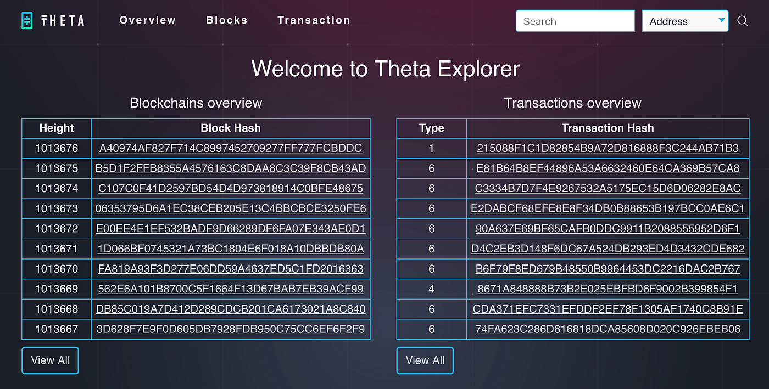Screen dimensions: 769x389
Task: Open block hash starting with DB85C019
Action: (x=231, y=309)
